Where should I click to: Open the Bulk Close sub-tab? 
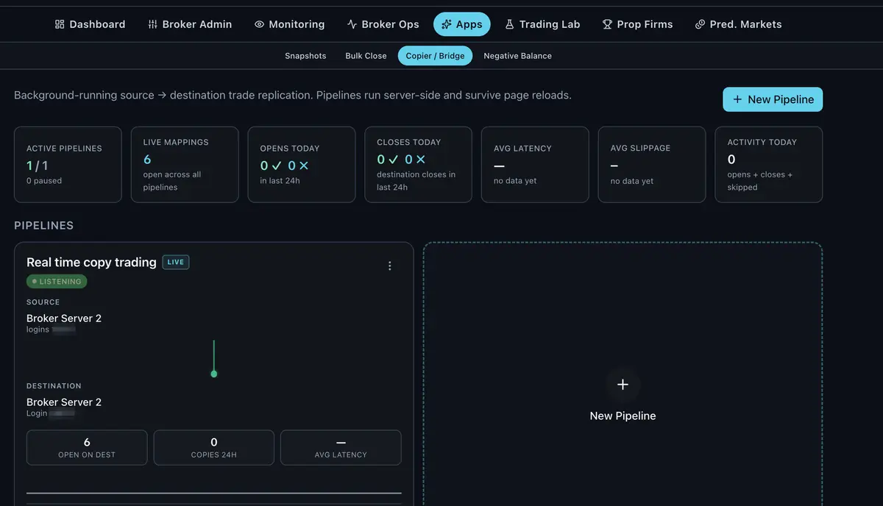(366, 56)
